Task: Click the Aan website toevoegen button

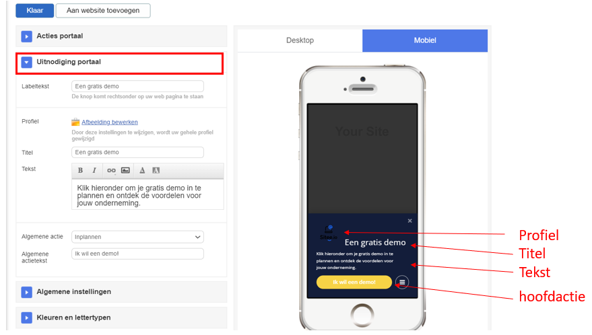Action: pos(103,11)
